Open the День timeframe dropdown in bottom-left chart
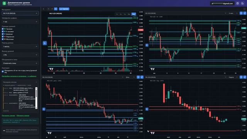This screenshot has height=139, width=247. pos(130,77)
